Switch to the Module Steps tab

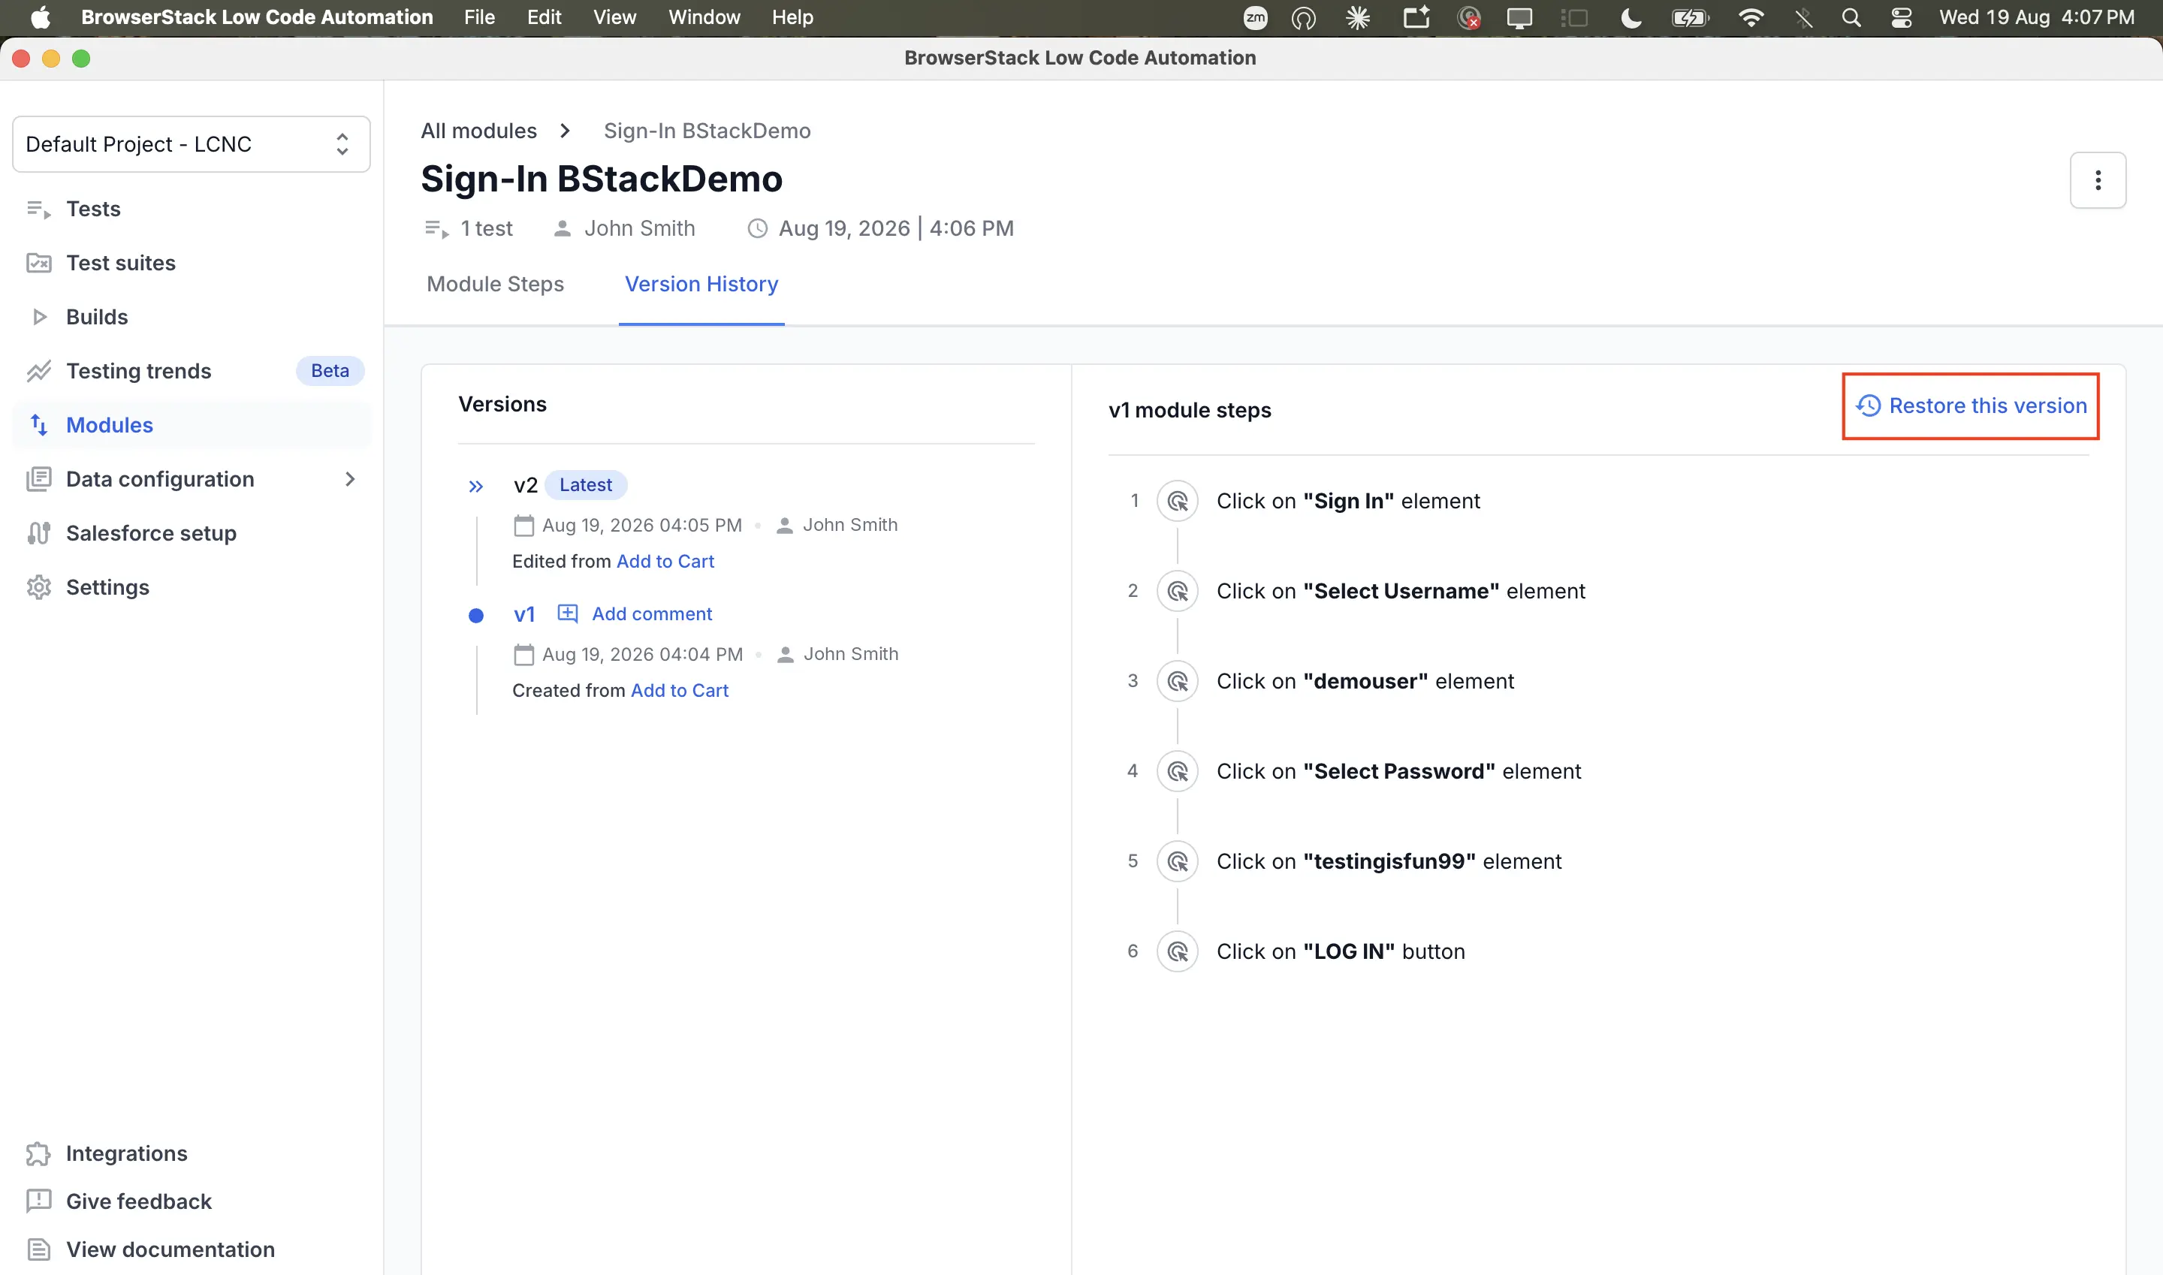(x=496, y=285)
